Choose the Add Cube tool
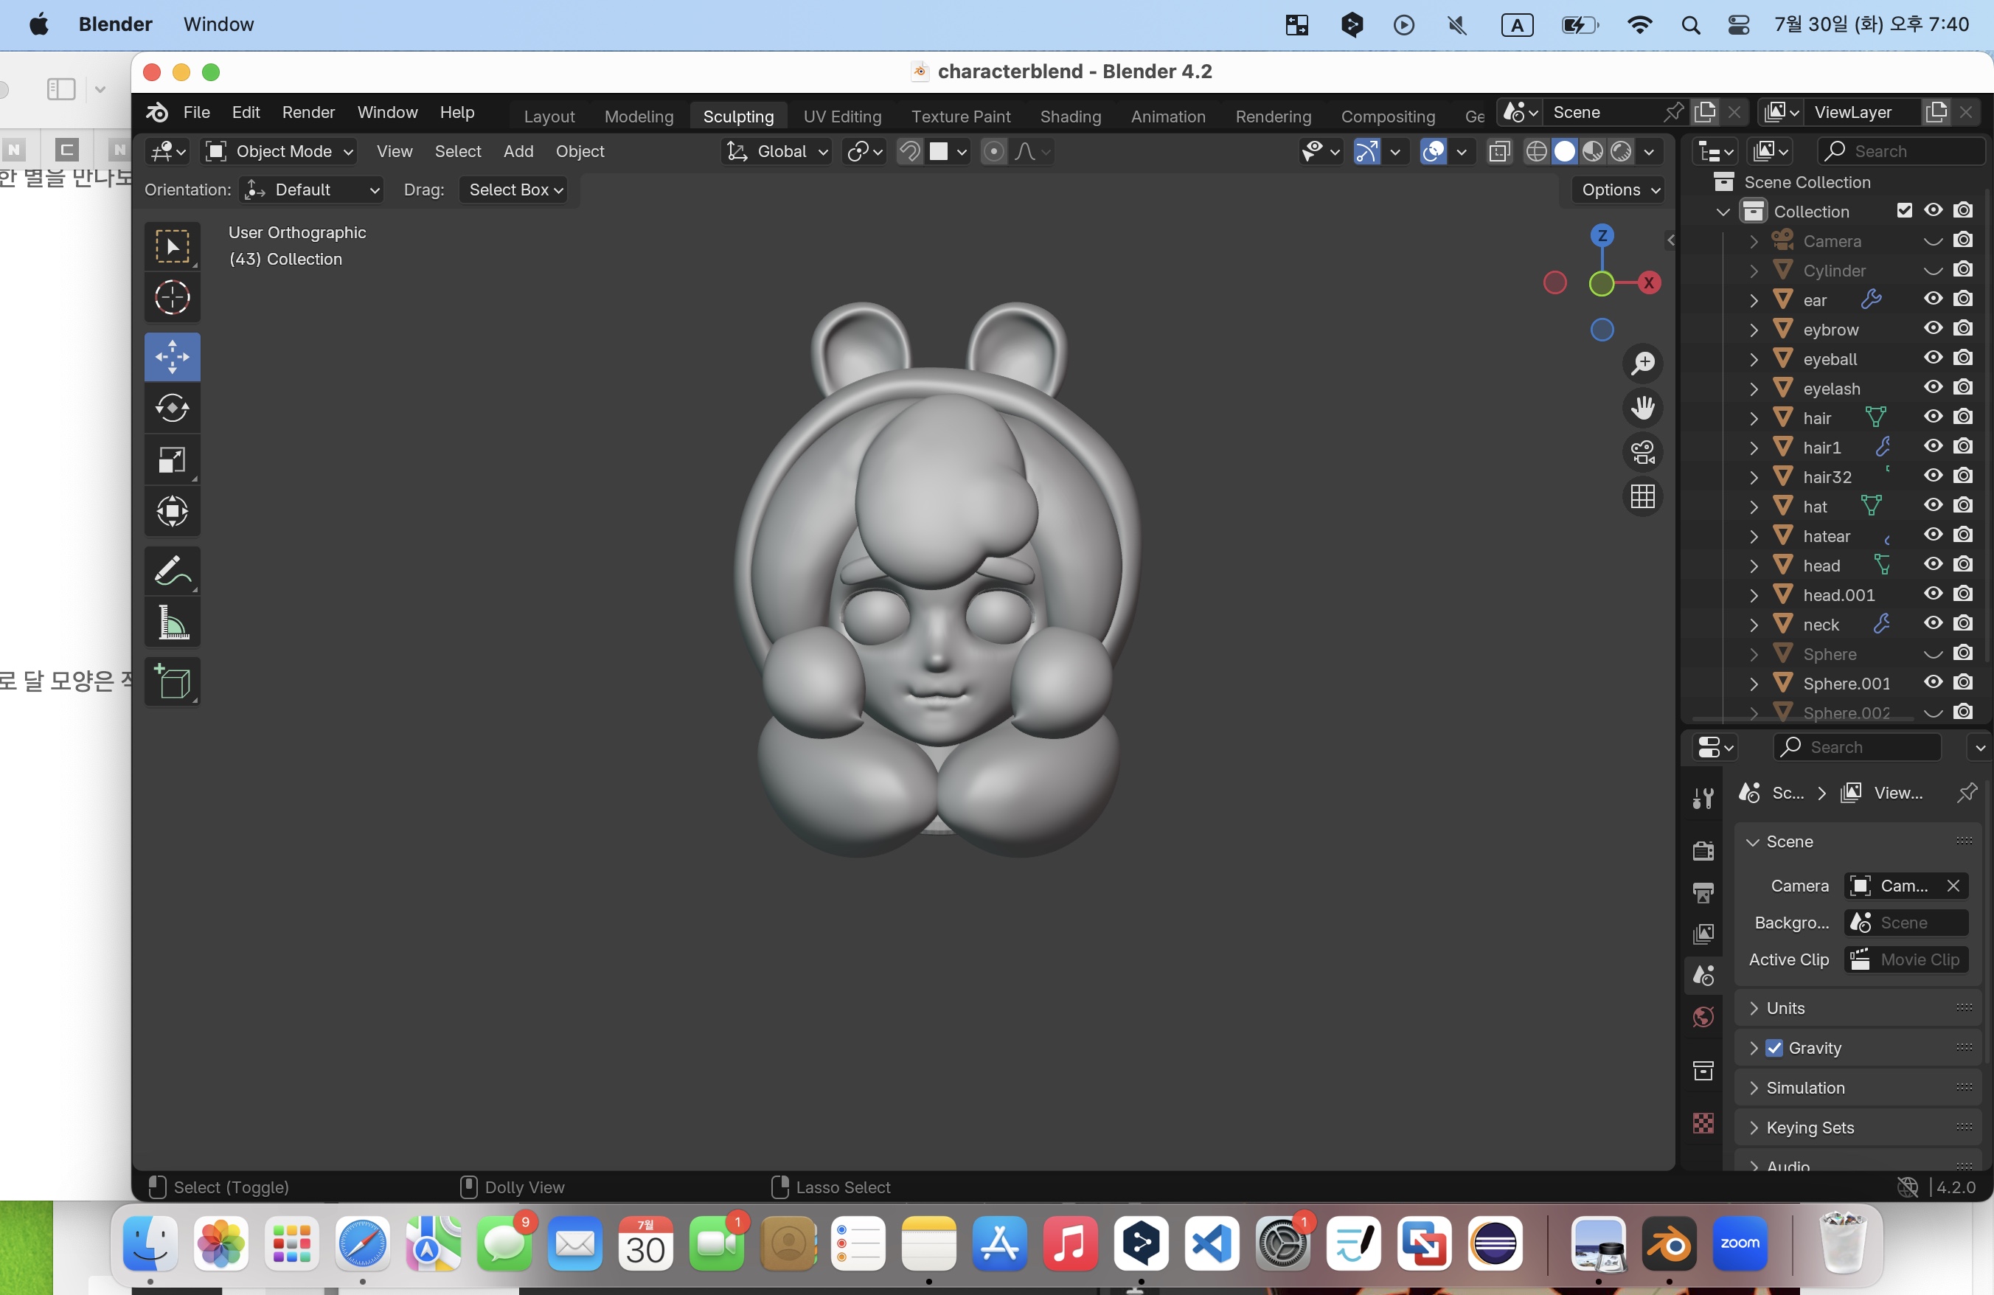1994x1295 pixels. (172, 682)
